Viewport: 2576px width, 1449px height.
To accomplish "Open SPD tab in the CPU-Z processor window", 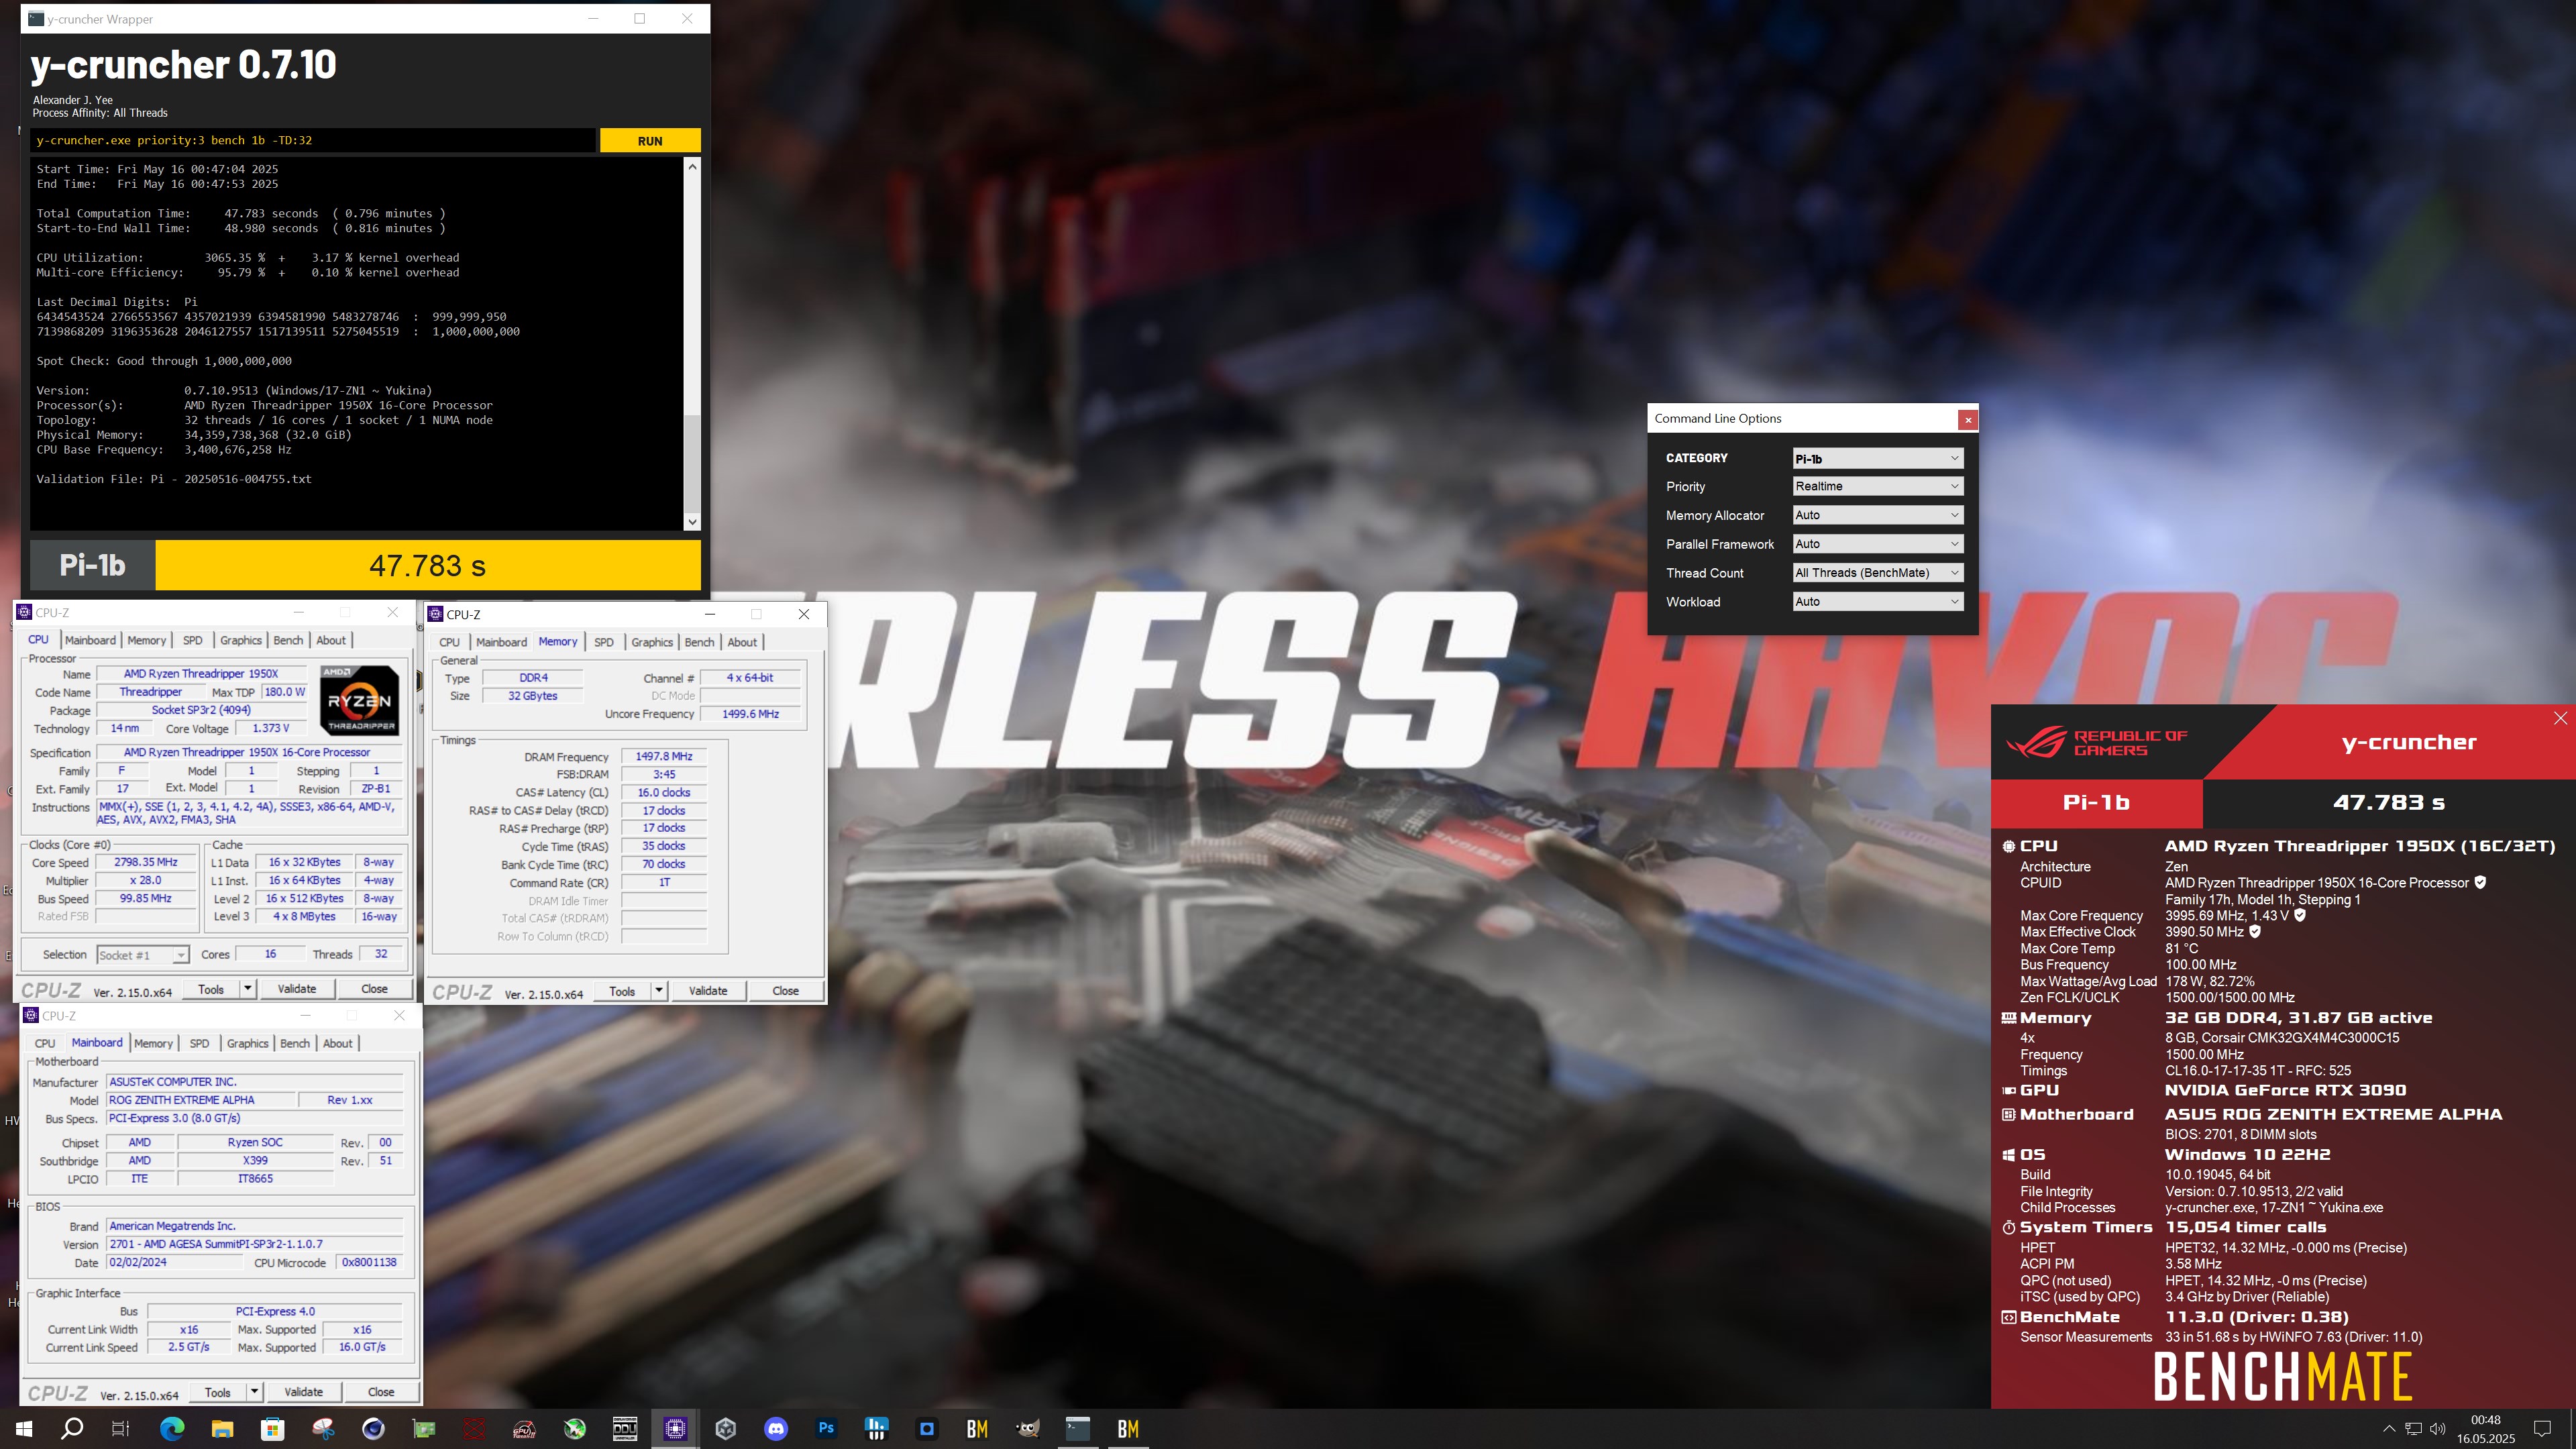I will tap(193, 641).
